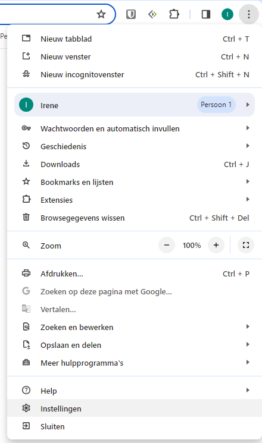Click the Persoon 1 badge
262x443 pixels.
pyautogui.click(x=216, y=105)
